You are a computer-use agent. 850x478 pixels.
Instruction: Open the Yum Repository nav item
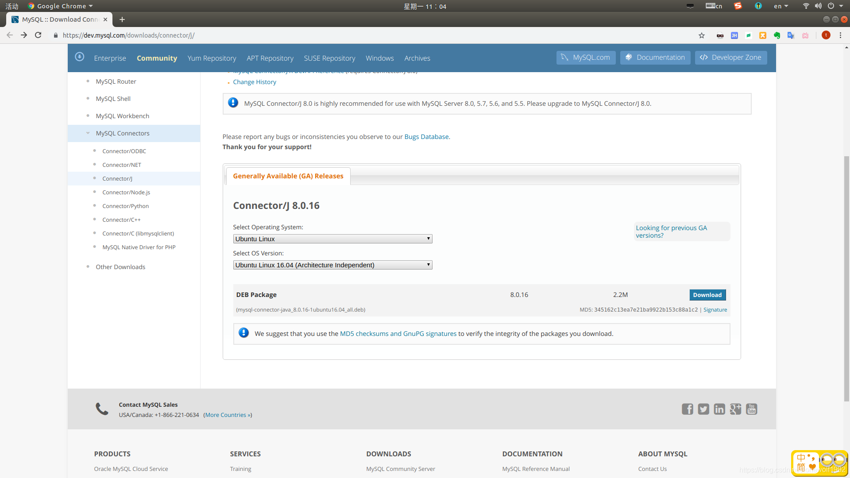pyautogui.click(x=212, y=58)
